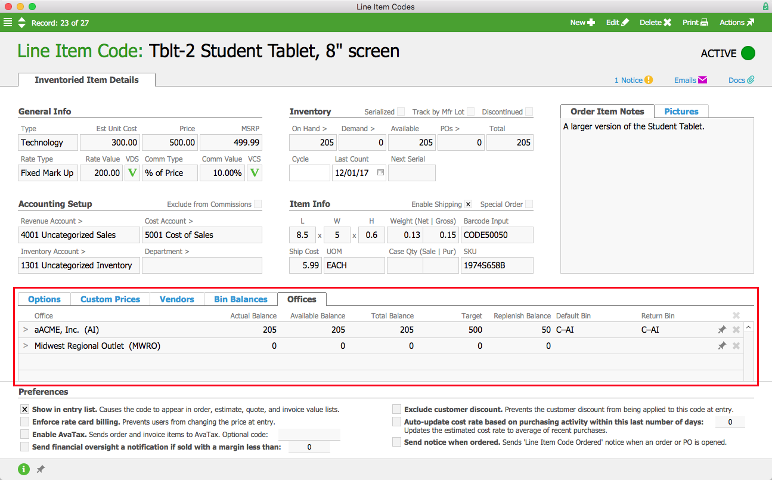This screenshot has width=772, height=480.
Task: Switch to the Pictures tab
Action: tap(681, 112)
